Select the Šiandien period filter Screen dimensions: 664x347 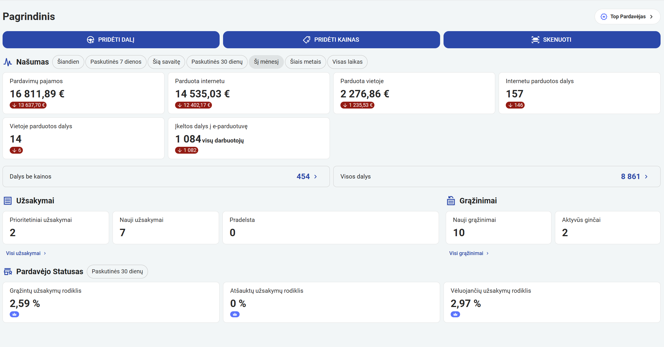tap(68, 62)
